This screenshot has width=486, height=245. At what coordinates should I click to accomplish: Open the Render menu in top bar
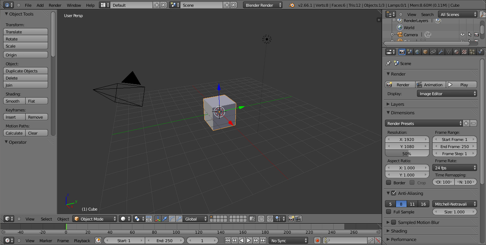pyautogui.click(x=55, y=5)
